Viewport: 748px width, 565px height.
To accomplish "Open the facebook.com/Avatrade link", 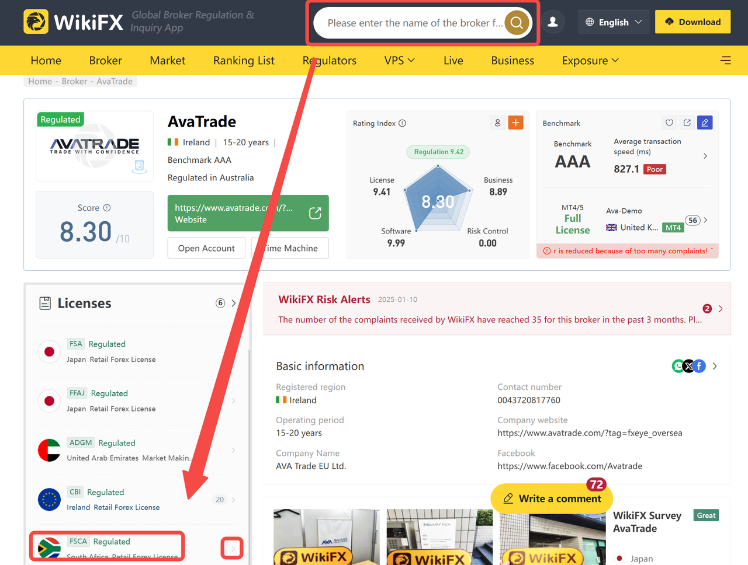I will coord(570,466).
